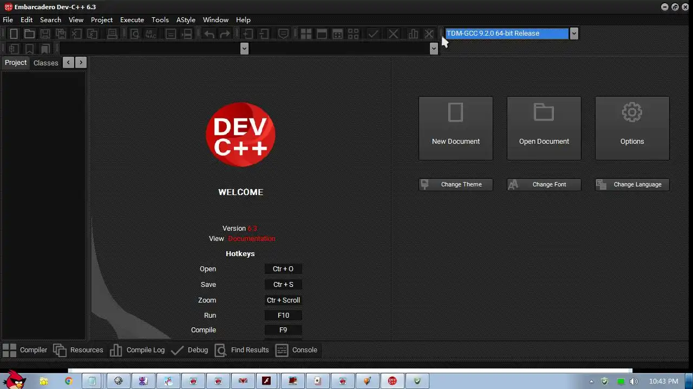Click the Redo arrow toolbar icon

click(x=225, y=33)
